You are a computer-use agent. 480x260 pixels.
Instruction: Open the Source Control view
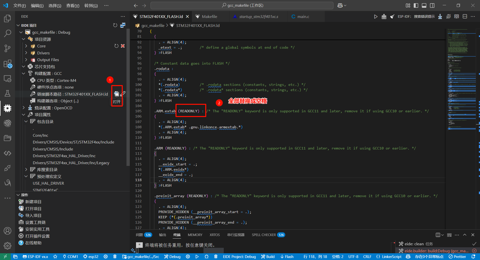(7, 48)
